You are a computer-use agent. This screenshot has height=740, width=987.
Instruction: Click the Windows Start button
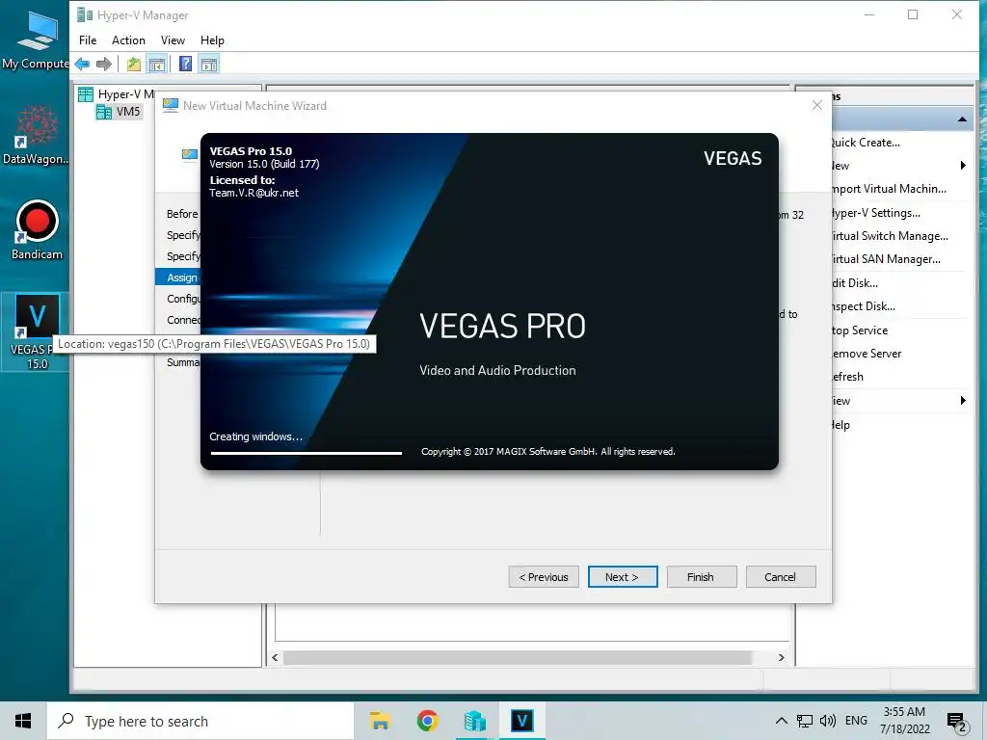pyautogui.click(x=23, y=721)
